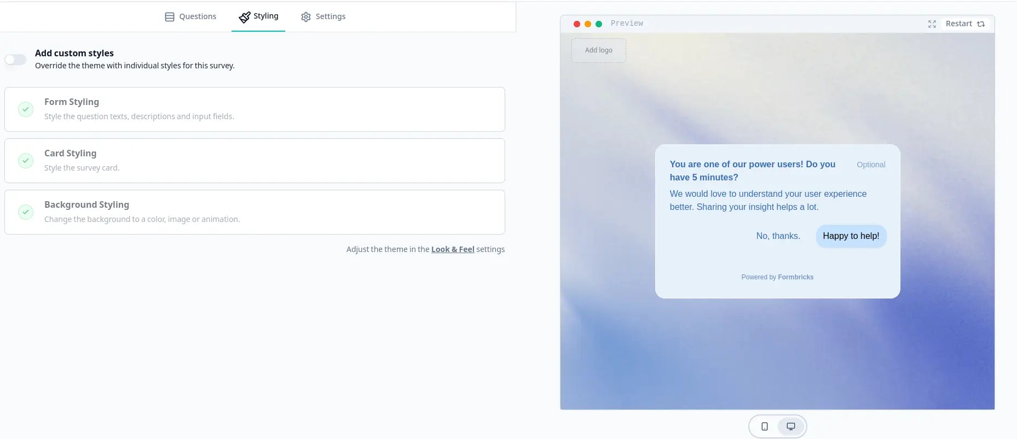Click the 'We would love to understand' description
This screenshot has width=1017, height=439.
[768, 200]
